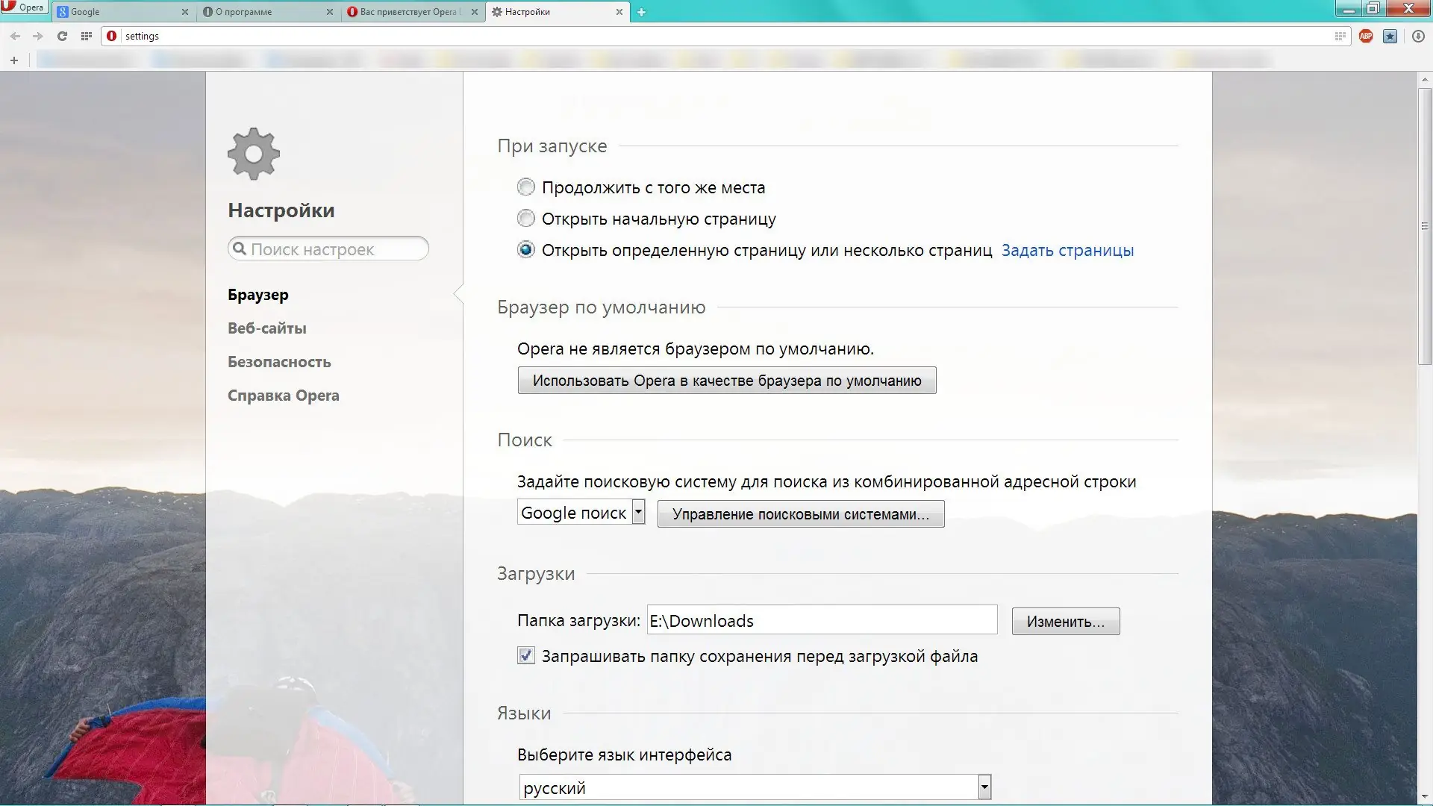Click 'Задать страницы' link

(1067, 251)
